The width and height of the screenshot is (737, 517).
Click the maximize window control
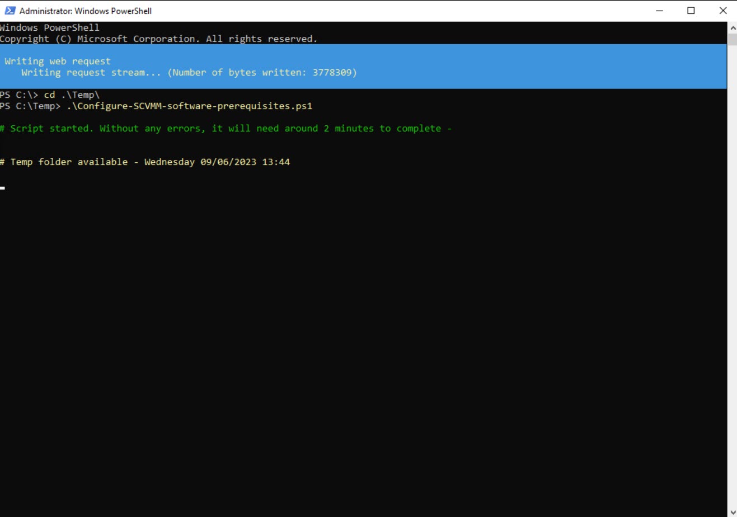coord(691,10)
